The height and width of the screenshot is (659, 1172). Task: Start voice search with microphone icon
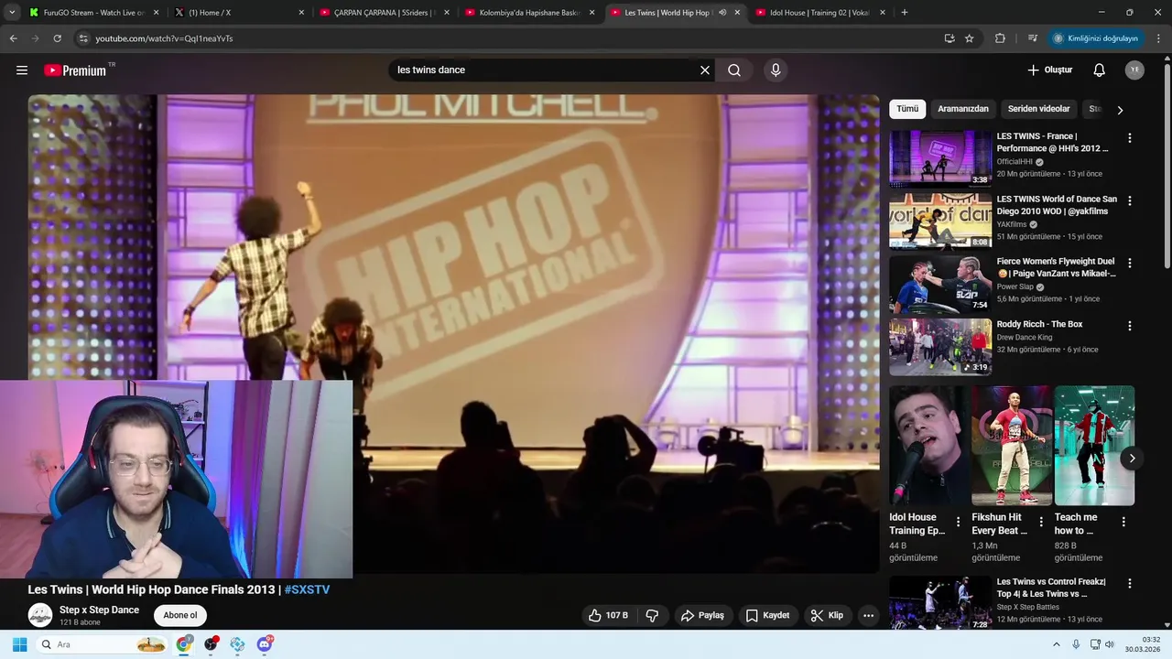pos(776,70)
